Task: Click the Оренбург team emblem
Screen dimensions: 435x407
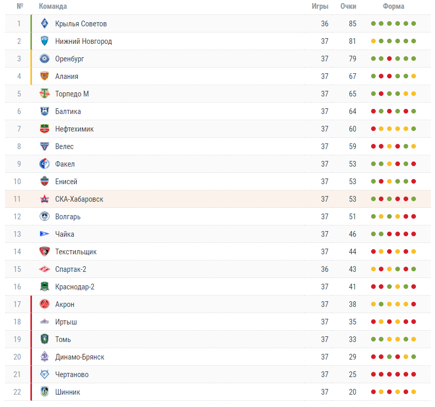Action: [44, 59]
